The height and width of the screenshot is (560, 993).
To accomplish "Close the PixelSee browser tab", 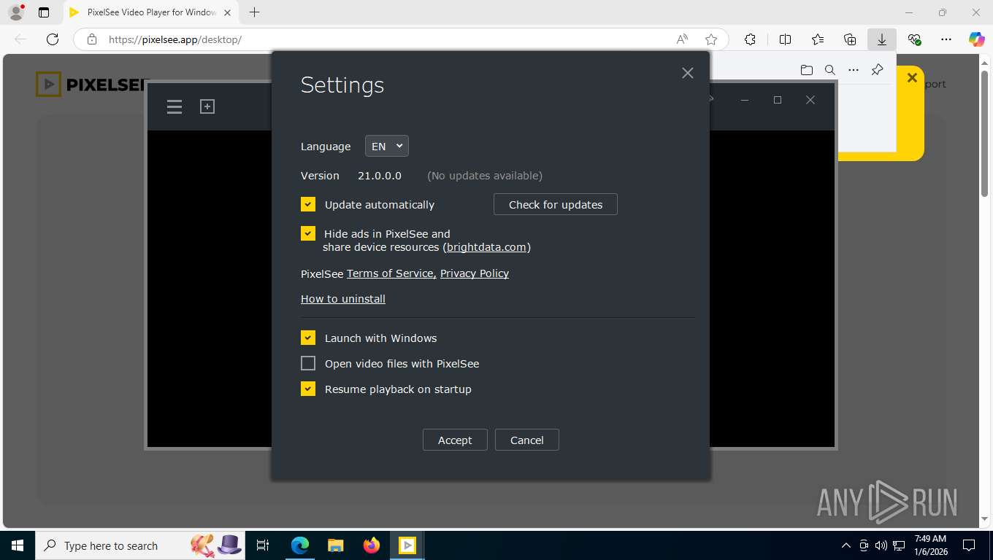I will [227, 12].
